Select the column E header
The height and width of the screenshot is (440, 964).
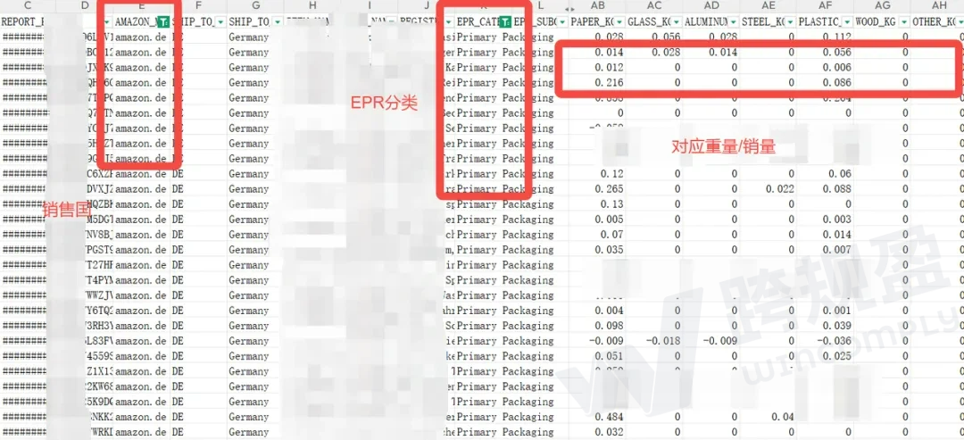[141, 7]
